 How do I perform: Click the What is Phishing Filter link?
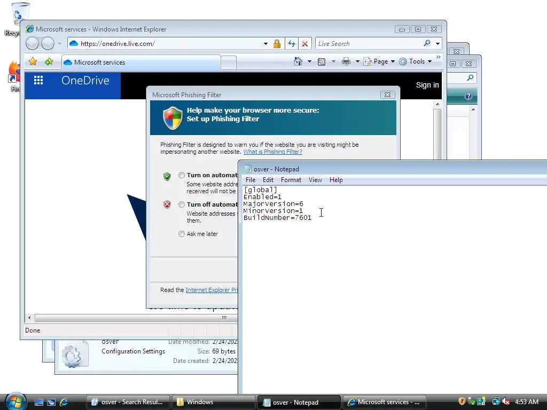pyautogui.click(x=272, y=152)
